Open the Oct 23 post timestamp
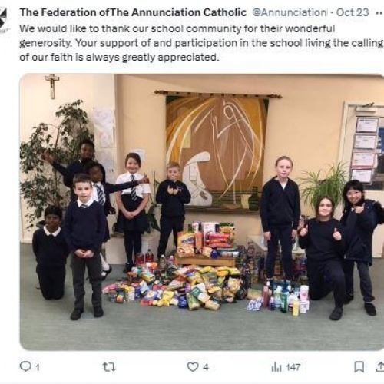This screenshot has width=384, height=384. 353,12
